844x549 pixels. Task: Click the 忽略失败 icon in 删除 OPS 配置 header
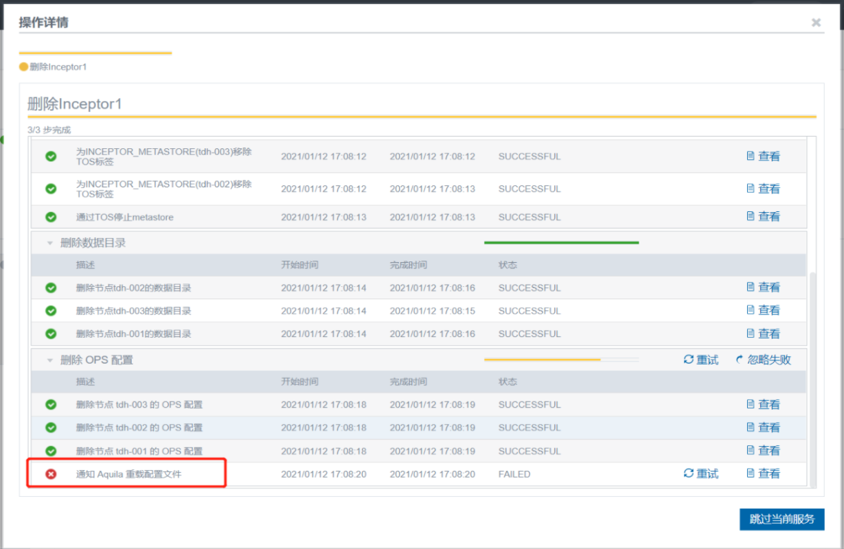(740, 360)
